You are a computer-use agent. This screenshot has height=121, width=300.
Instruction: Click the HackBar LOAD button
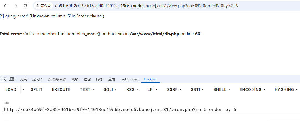[11, 89]
